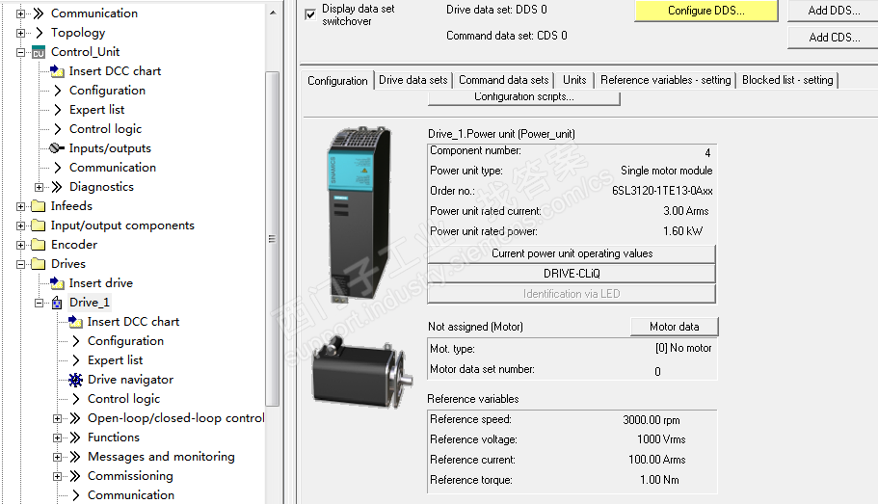
Task: Click Insert DCC chart icon under Control_Unit
Action: point(57,71)
